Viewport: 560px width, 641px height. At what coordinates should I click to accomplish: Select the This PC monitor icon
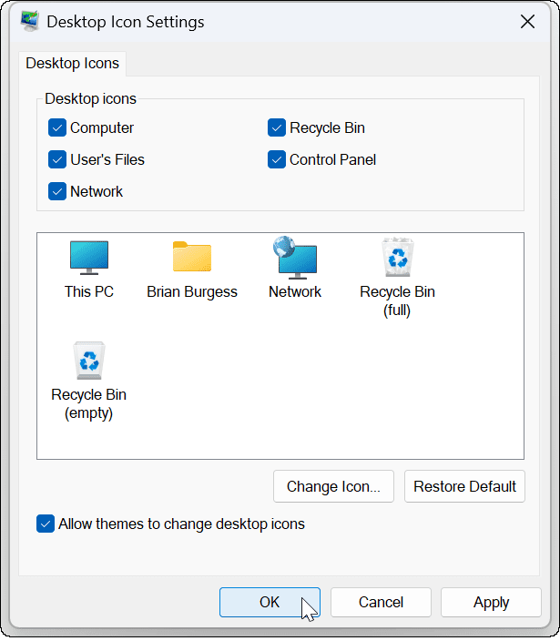tap(89, 258)
